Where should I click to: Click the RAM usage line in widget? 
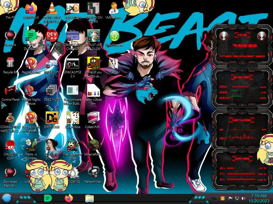coord(234,91)
